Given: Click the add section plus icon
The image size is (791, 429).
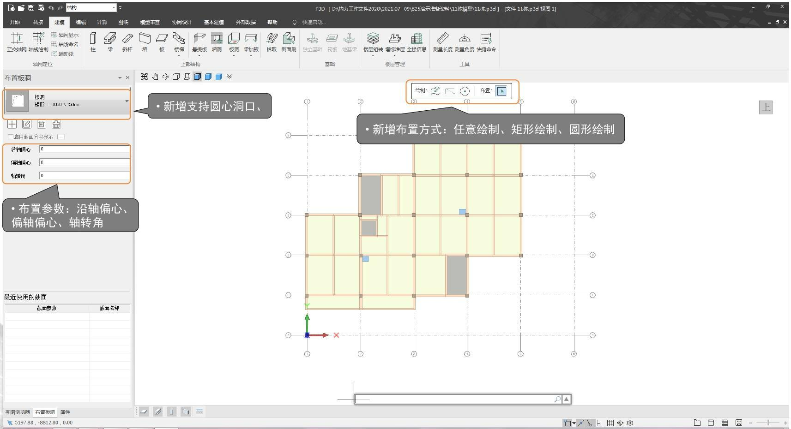Looking at the screenshot, I should pyautogui.click(x=12, y=124).
